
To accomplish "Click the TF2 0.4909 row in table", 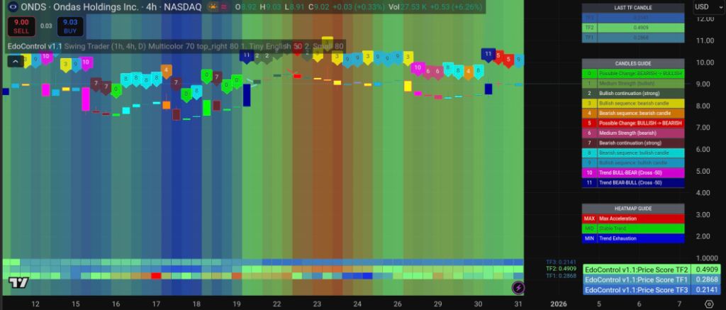I will (x=633, y=28).
